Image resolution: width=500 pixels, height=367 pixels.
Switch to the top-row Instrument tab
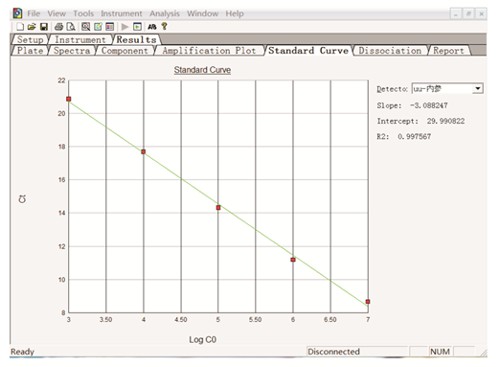[x=80, y=39]
